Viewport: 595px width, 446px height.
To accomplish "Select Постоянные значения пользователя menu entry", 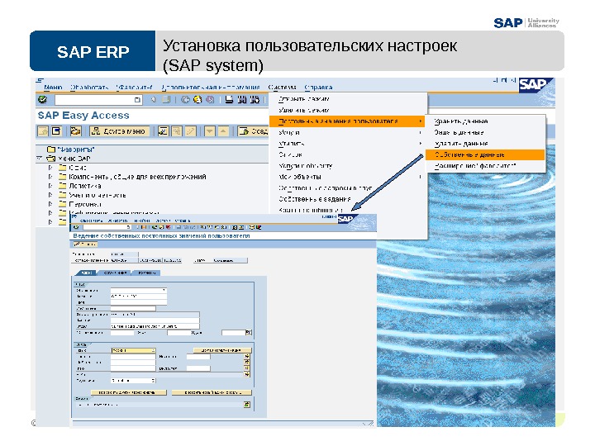I will [347, 121].
